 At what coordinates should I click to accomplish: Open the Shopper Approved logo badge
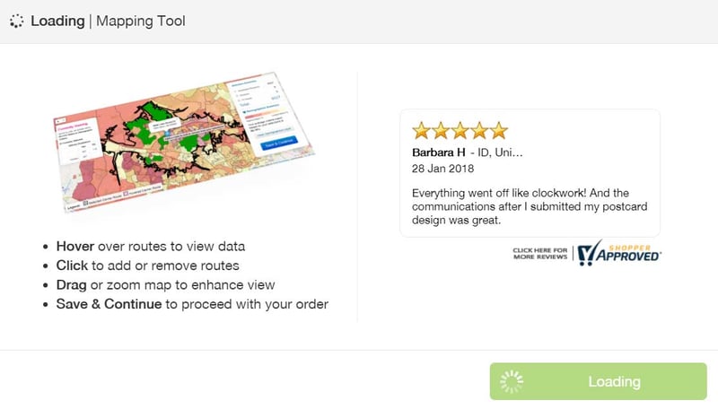click(x=619, y=253)
